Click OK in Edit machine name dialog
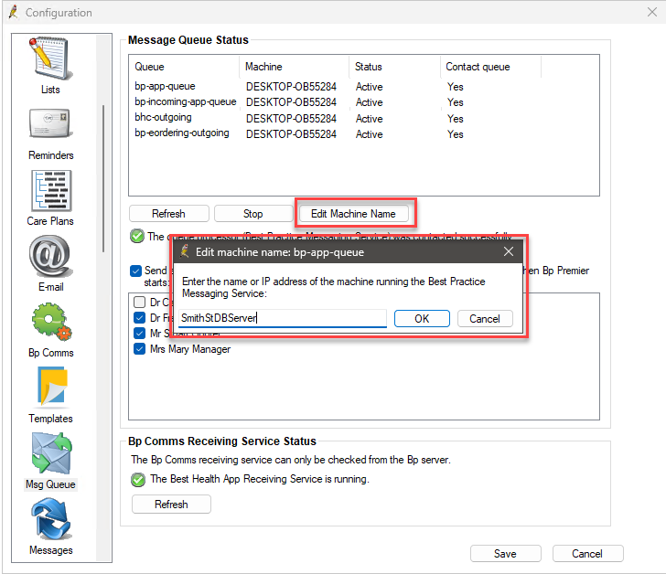Viewport: 666px width, 574px height. coord(422,319)
